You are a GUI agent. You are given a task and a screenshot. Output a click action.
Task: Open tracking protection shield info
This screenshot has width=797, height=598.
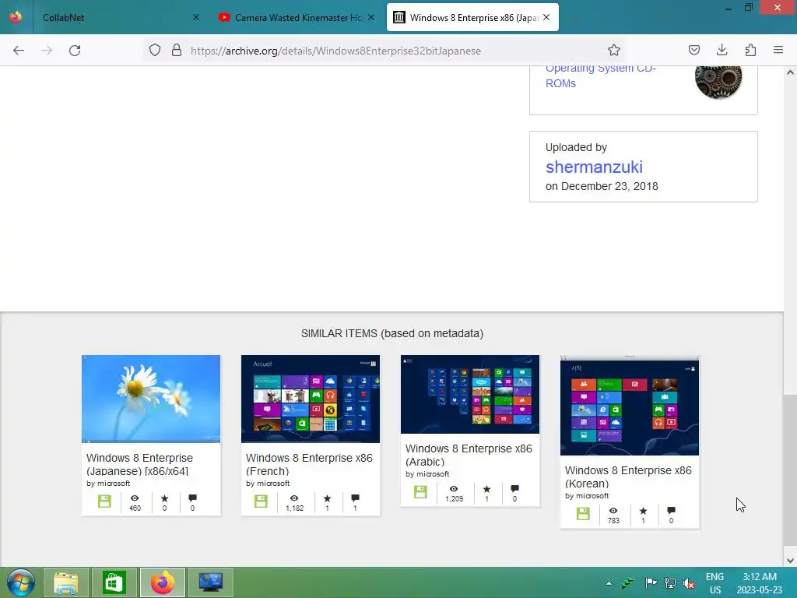click(155, 51)
